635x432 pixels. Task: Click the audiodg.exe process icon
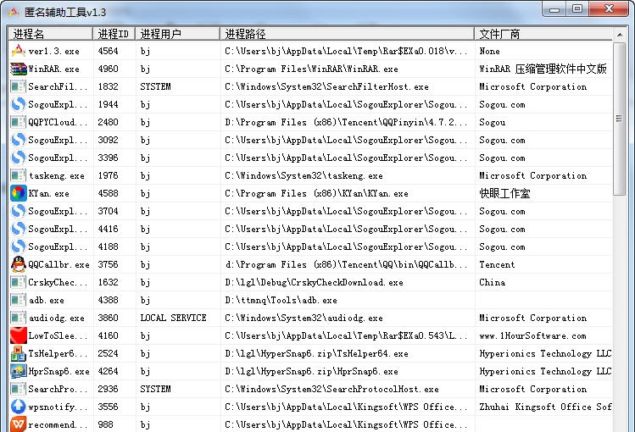(18, 318)
